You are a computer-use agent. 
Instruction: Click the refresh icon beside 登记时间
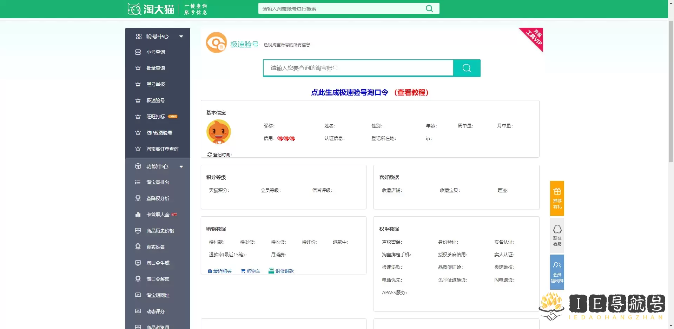point(209,154)
